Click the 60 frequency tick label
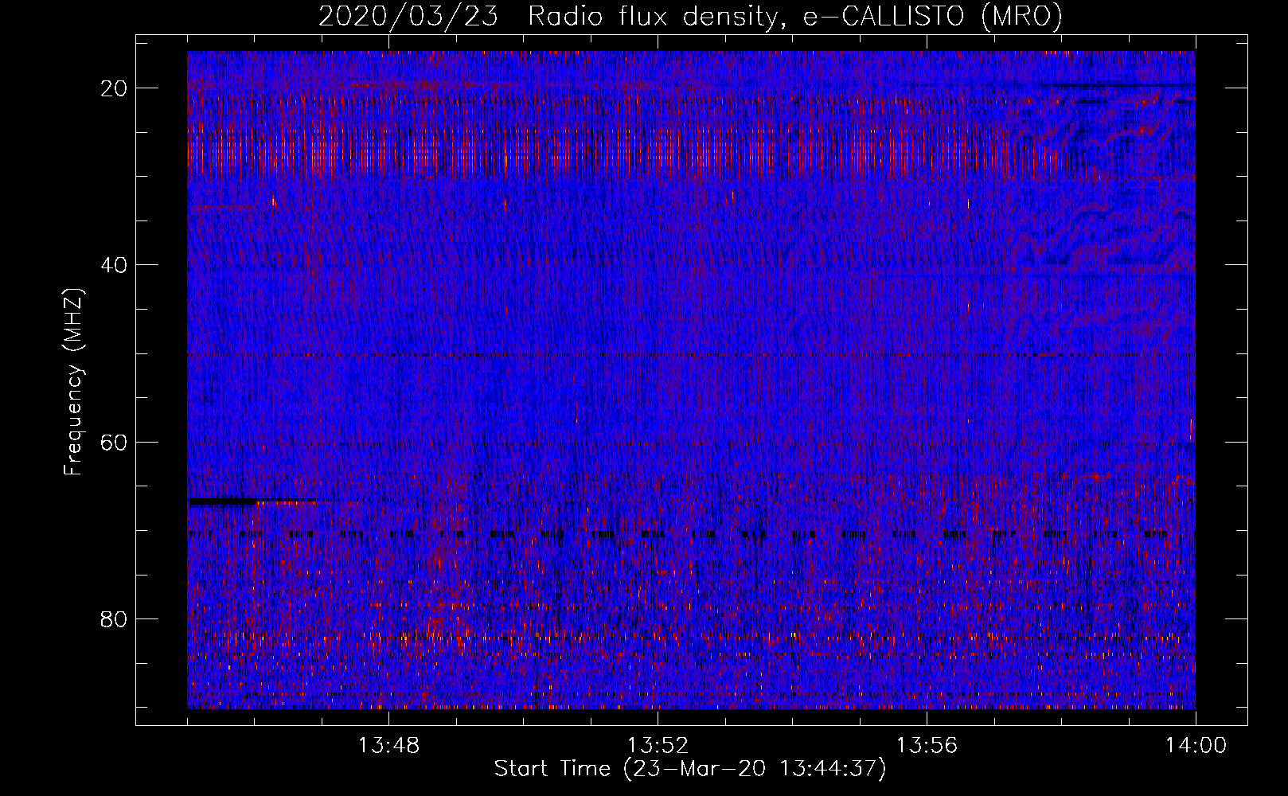Viewport: 1288px width, 796px height. pyautogui.click(x=115, y=442)
